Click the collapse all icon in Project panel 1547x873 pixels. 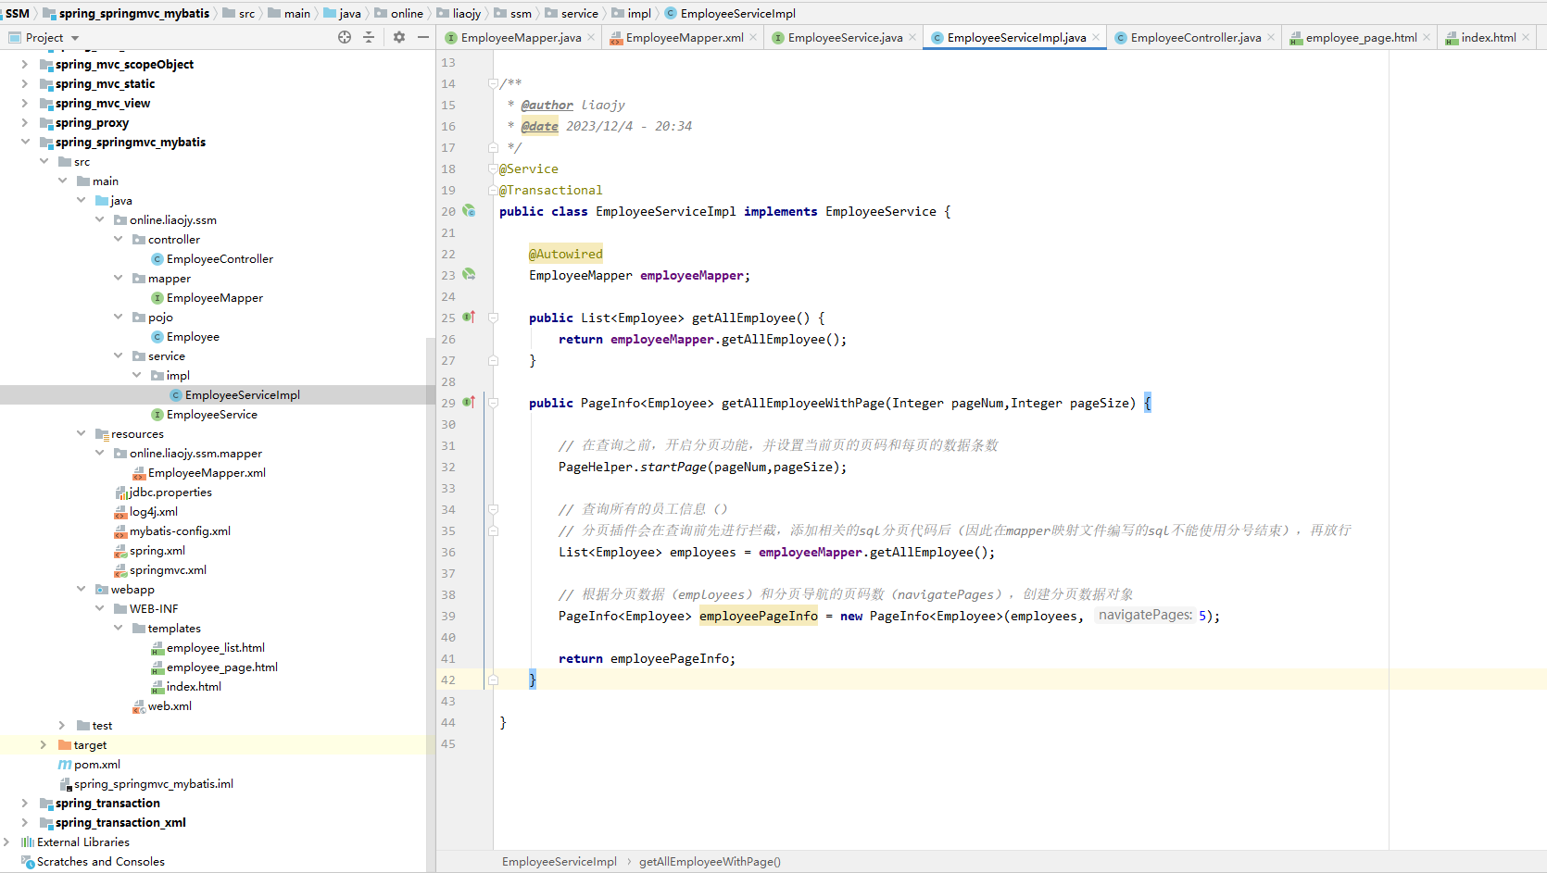[x=369, y=37]
